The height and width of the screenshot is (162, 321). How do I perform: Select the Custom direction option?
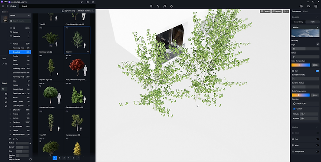[294, 109]
